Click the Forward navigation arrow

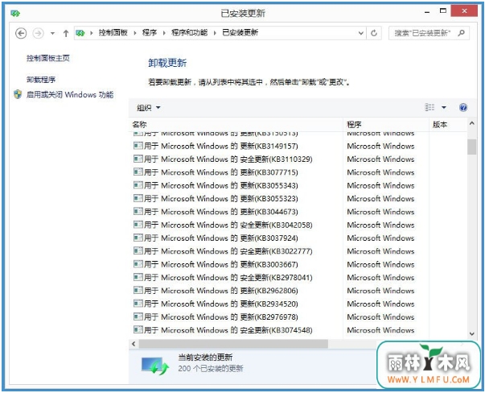[38, 33]
